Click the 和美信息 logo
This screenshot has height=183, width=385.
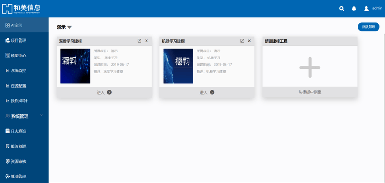(x=21, y=8)
